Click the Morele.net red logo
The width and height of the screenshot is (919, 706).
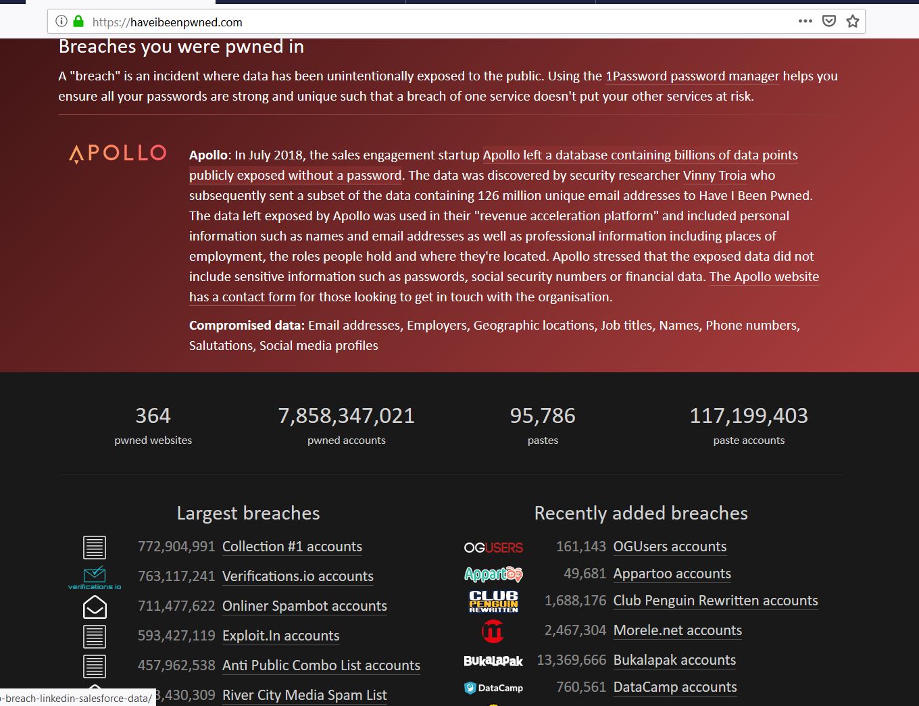click(493, 631)
